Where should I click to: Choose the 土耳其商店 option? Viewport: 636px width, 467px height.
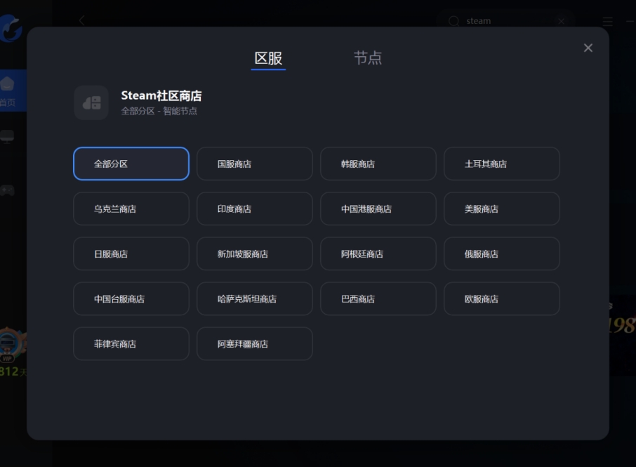501,164
